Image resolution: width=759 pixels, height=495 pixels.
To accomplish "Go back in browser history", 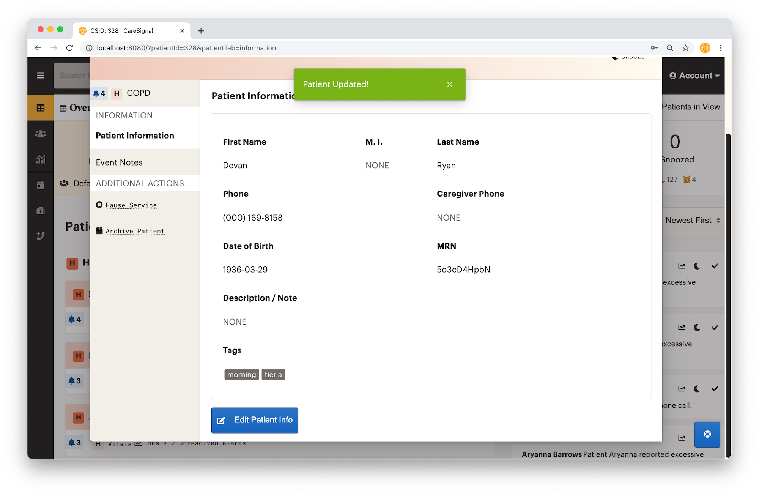I will click(38, 48).
